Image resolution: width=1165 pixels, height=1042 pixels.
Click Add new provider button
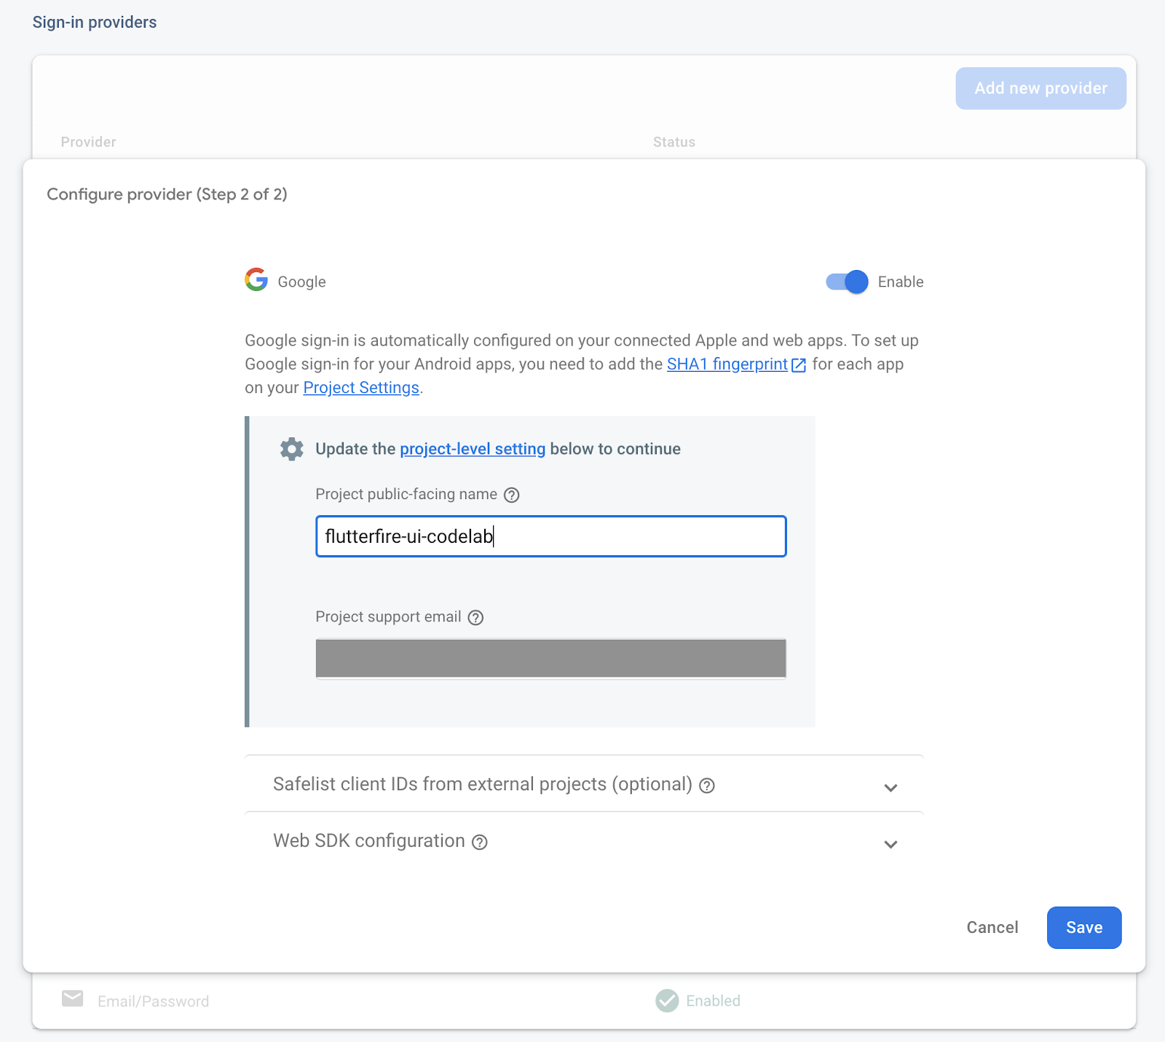pyautogui.click(x=1040, y=88)
